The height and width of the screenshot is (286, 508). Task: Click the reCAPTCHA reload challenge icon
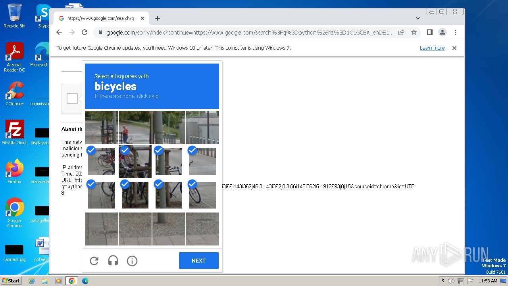[94, 261]
